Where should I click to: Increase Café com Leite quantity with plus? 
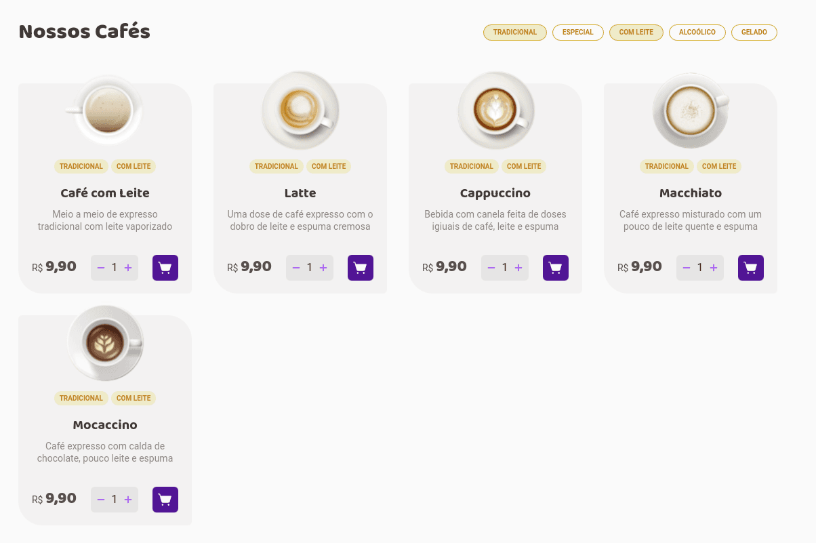tap(128, 268)
